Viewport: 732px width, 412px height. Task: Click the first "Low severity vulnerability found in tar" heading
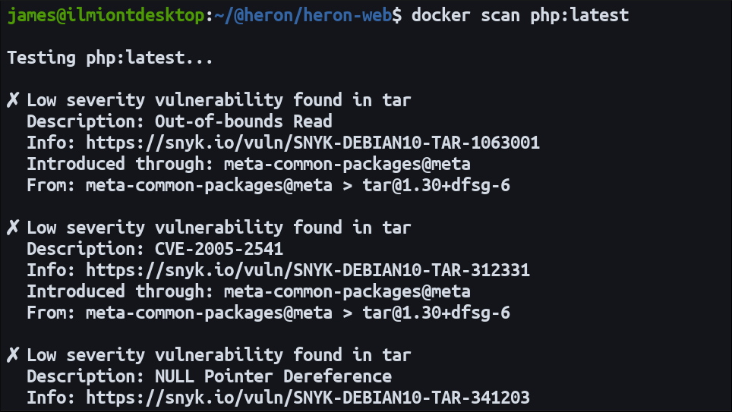tap(219, 99)
